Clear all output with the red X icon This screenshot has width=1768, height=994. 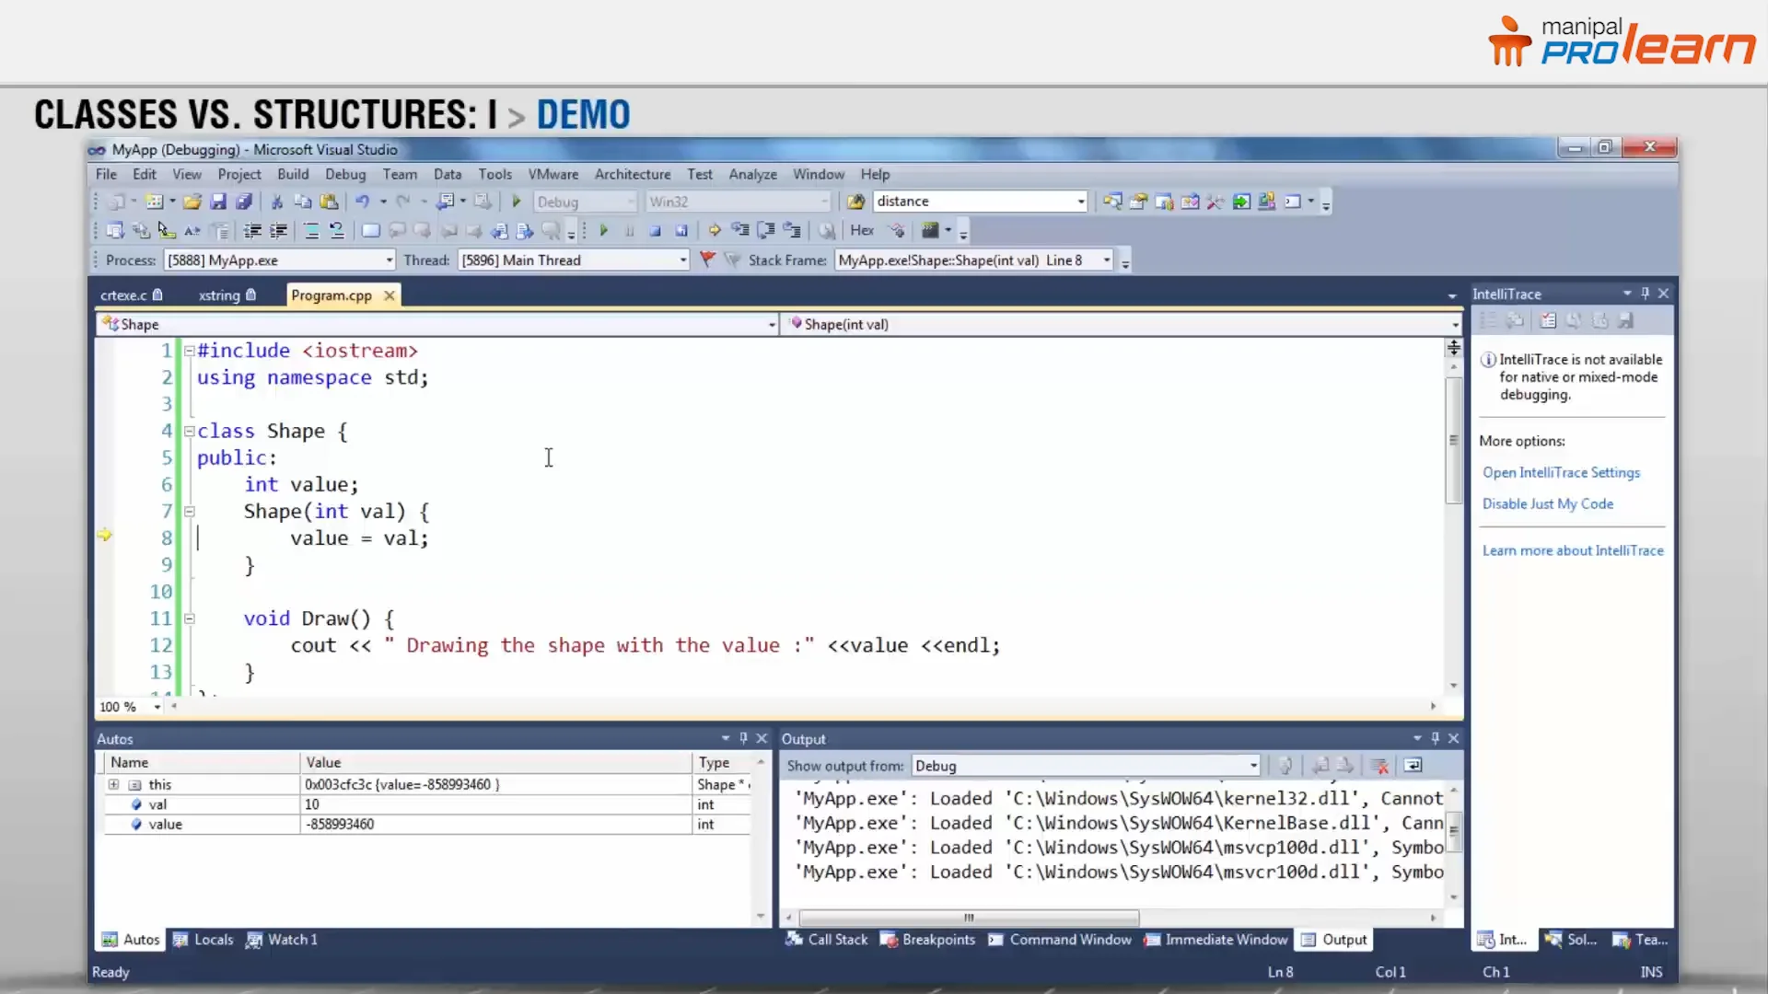click(1379, 765)
